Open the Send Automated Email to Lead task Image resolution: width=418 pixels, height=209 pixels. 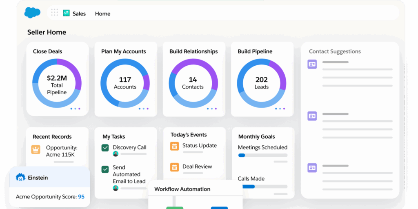pyautogui.click(x=129, y=174)
